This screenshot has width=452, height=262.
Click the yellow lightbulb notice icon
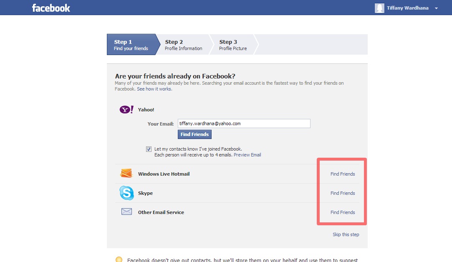point(119,259)
